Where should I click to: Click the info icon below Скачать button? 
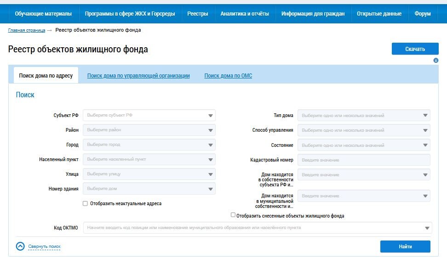pos(436,60)
